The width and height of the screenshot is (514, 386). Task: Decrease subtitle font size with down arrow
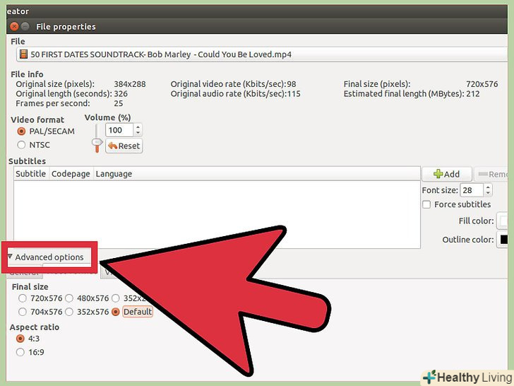click(488, 193)
